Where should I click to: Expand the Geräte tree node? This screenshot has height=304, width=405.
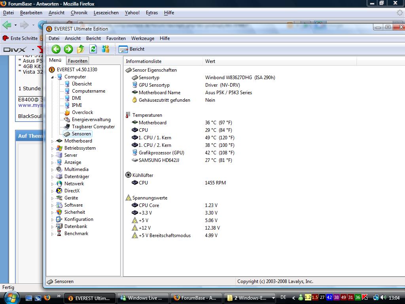52,198
